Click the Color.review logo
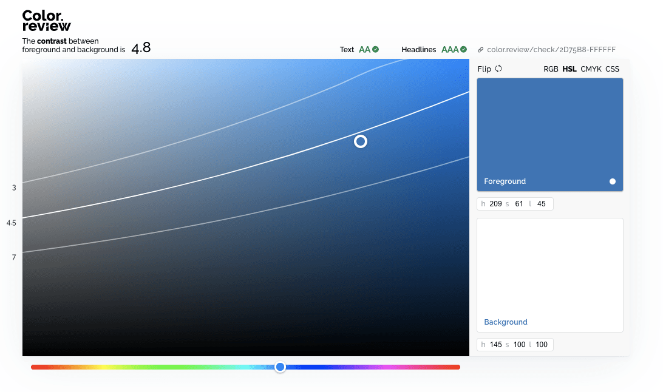Screen dimensions: 663x392 point(46,21)
